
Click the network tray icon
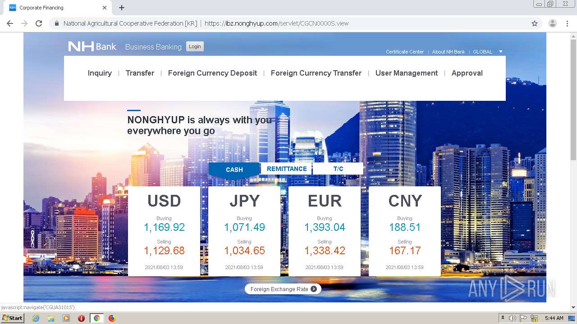coord(534,318)
